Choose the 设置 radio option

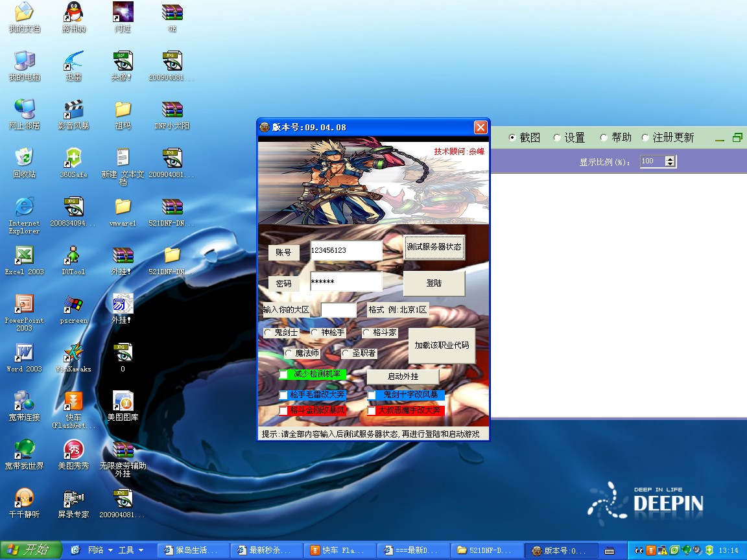pos(556,137)
